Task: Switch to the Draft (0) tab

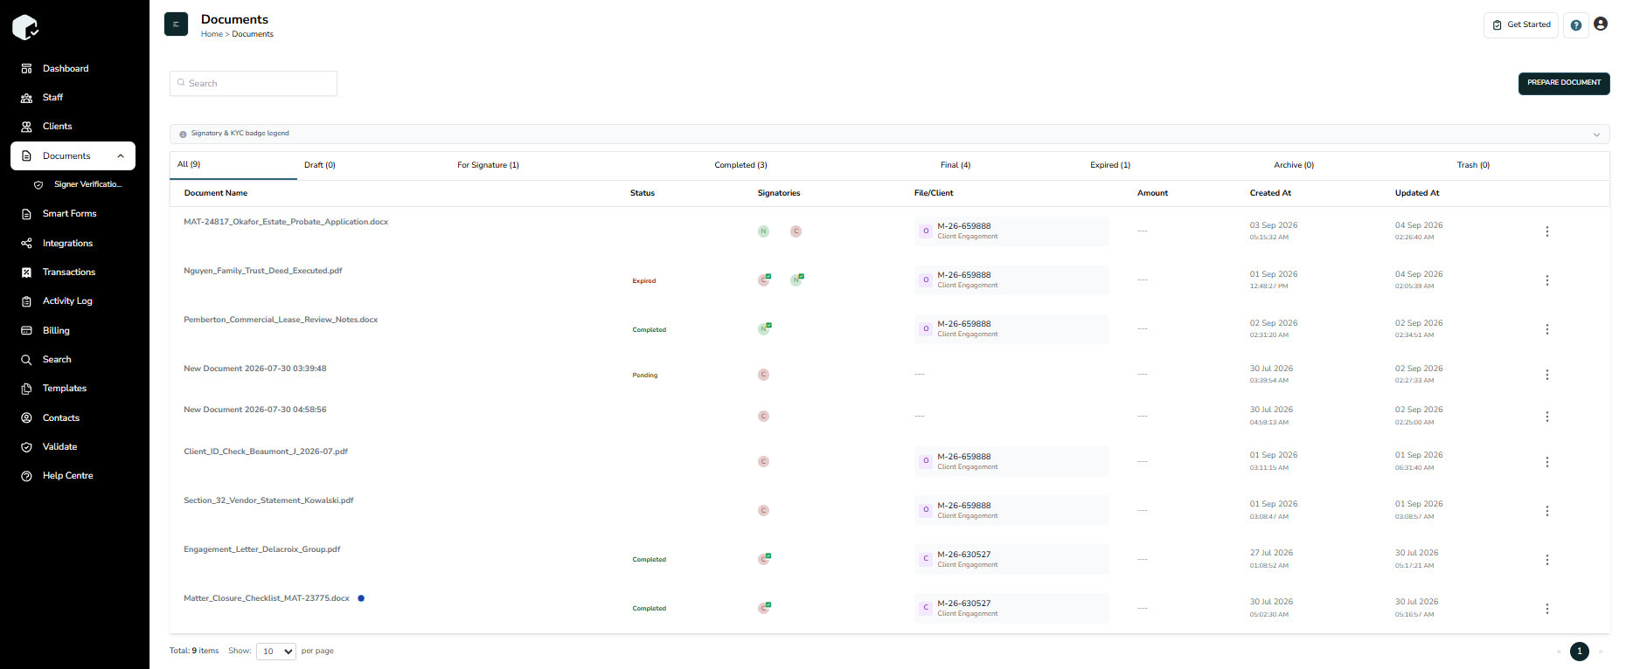Action: (320, 165)
